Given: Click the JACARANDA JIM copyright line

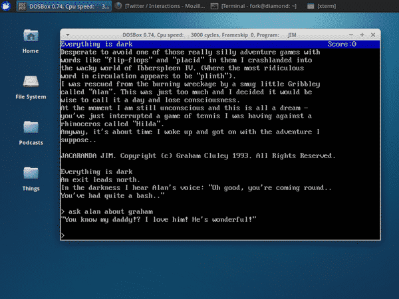Looking at the screenshot, I should [198, 155].
